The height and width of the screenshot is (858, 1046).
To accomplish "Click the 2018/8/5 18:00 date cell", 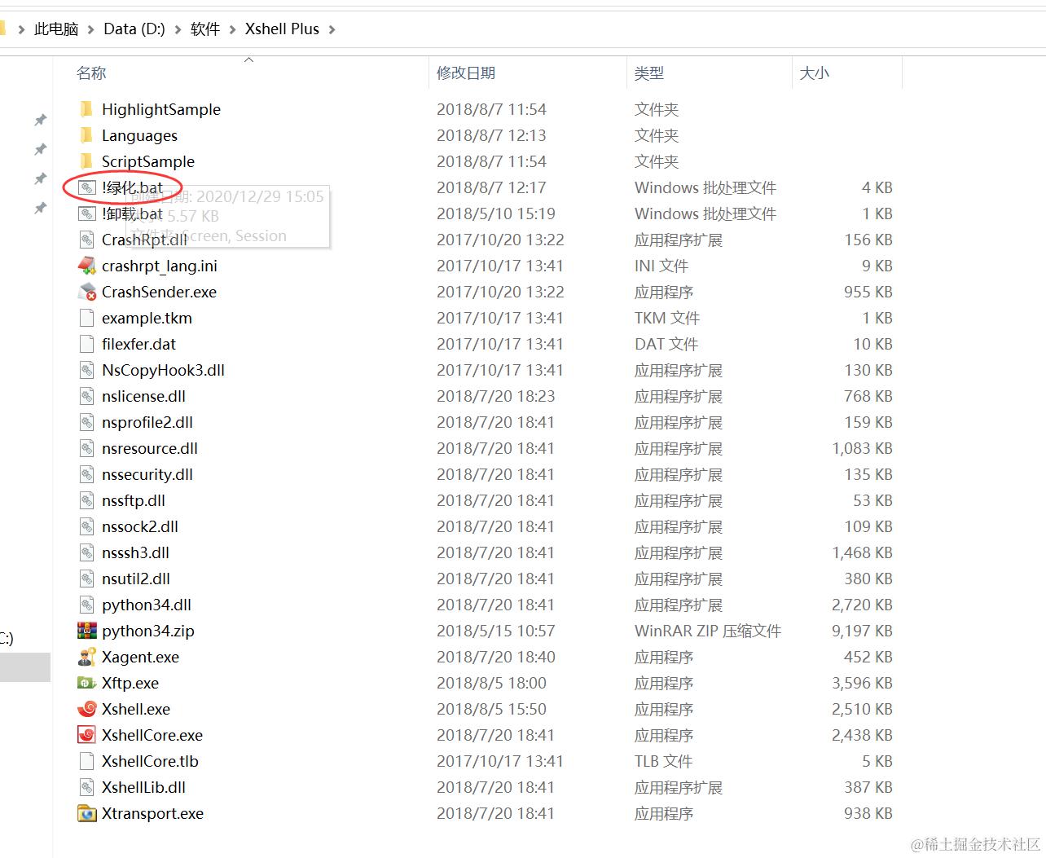I will (491, 683).
